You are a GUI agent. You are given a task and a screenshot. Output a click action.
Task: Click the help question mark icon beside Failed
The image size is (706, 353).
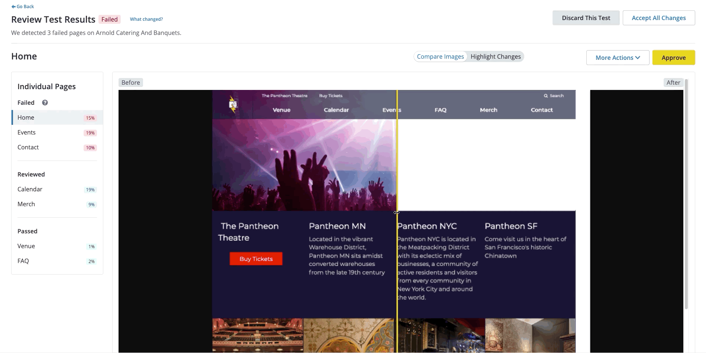(x=45, y=103)
